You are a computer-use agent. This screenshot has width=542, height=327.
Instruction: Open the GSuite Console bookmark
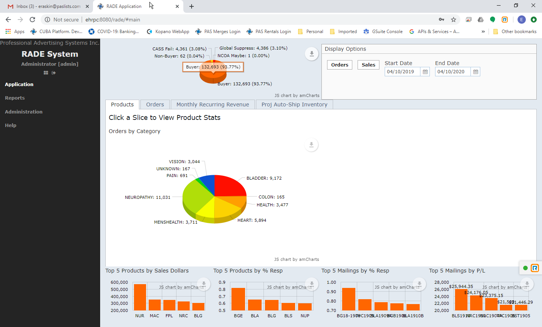[383, 32]
